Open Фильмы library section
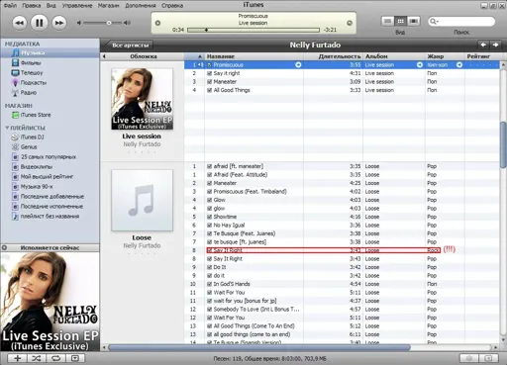The height and width of the screenshot is (365, 507). [x=31, y=62]
